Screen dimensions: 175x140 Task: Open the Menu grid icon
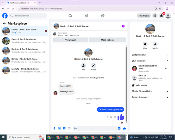[155, 16]
